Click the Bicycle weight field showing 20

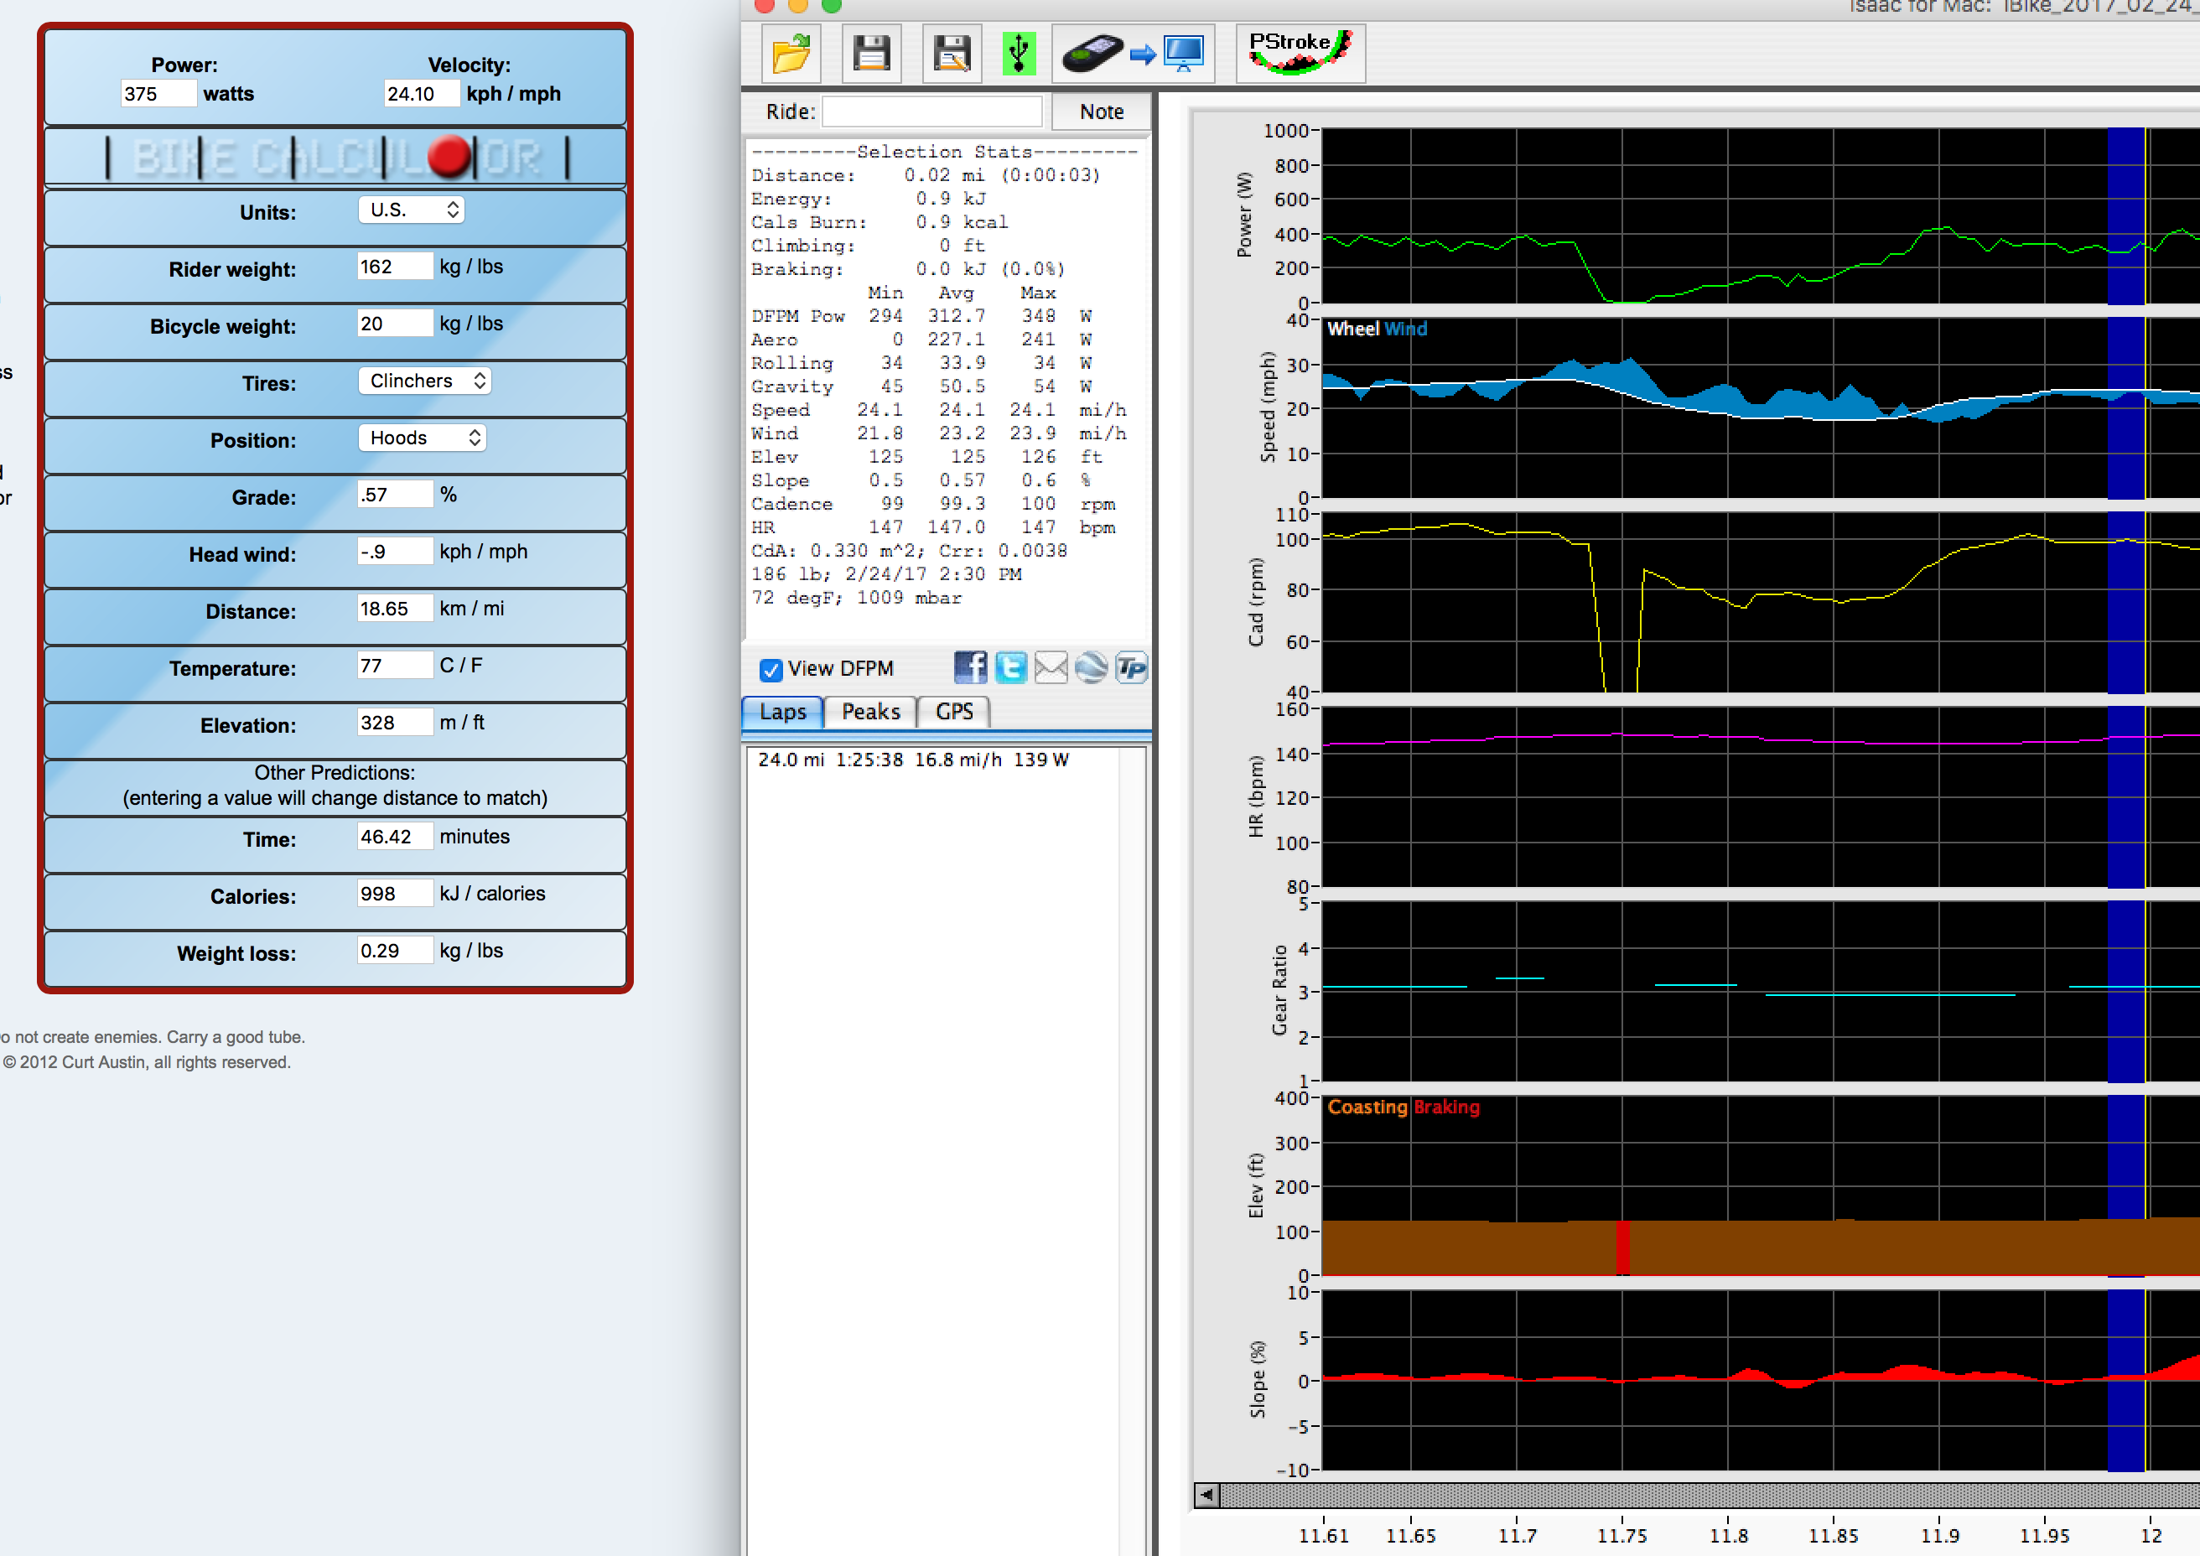(x=396, y=324)
